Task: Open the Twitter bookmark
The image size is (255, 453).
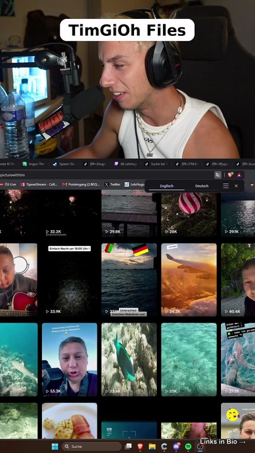Action: [113, 184]
